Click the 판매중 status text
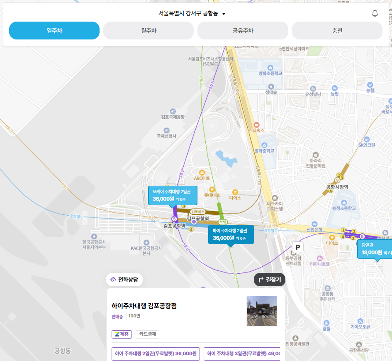The image size is (392, 361). click(117, 317)
